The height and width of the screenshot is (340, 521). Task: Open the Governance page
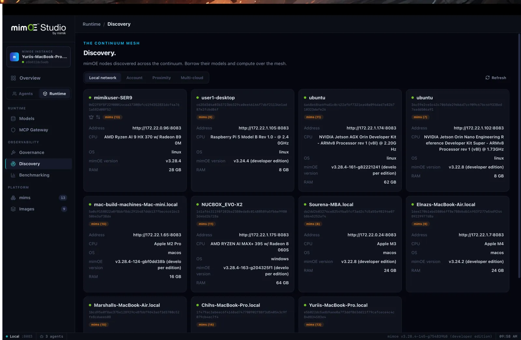pos(38,152)
